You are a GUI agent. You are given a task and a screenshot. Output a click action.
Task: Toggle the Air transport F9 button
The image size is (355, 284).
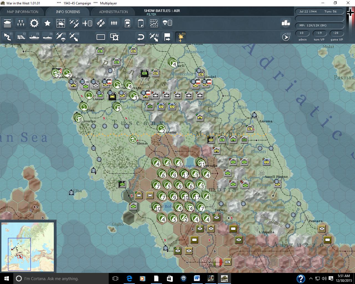coord(61,37)
